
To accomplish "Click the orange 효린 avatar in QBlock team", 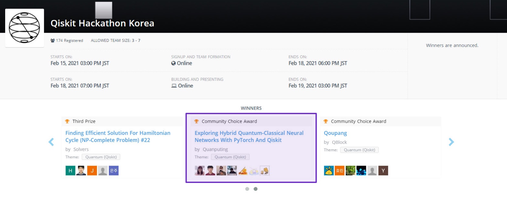I will [340, 171].
